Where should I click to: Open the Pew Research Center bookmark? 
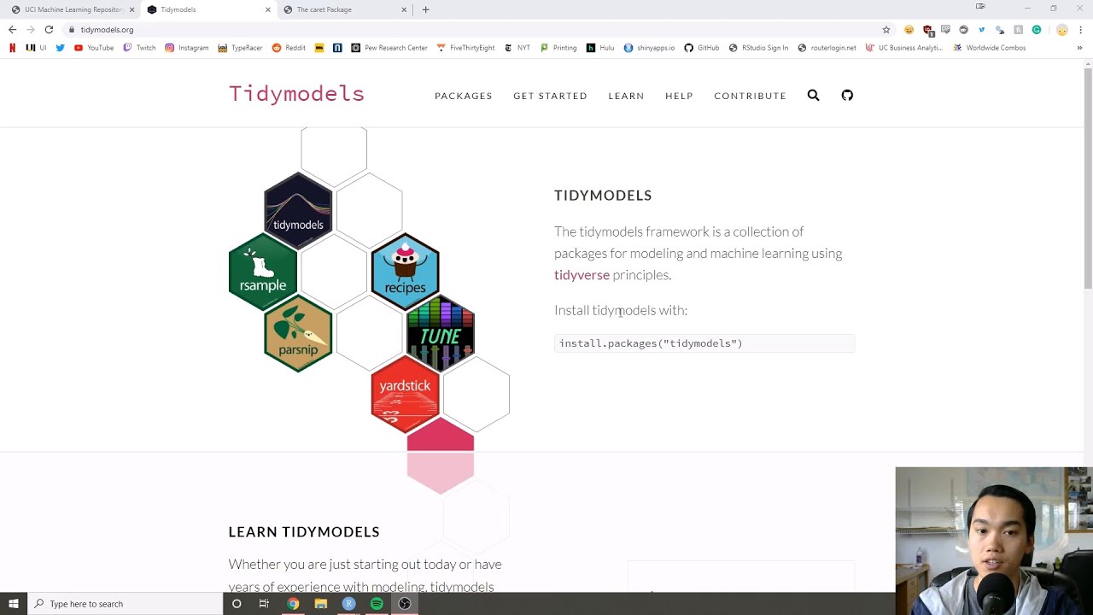[389, 48]
